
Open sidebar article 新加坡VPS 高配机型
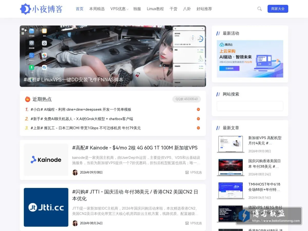[x=265, y=140]
